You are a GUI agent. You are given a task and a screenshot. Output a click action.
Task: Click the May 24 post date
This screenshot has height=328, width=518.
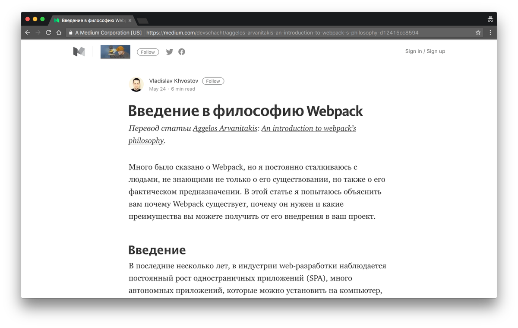coord(157,89)
